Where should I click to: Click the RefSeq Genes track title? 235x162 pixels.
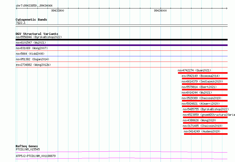tap(27, 146)
